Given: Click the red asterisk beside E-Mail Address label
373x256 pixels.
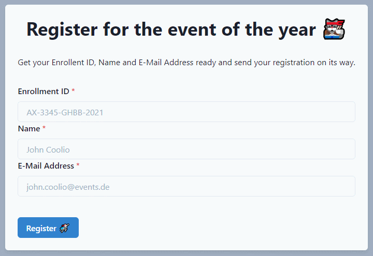Looking at the screenshot, I should tap(78, 165).
